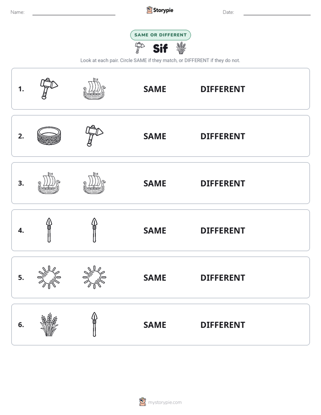Viewport: 321px width, 415px height.
Task: Click the hammer icon in row 1
Action: click(49, 88)
